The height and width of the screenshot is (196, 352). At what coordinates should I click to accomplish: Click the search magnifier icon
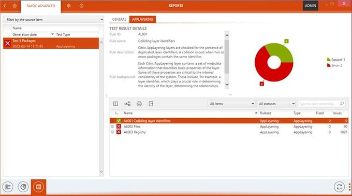point(342,103)
